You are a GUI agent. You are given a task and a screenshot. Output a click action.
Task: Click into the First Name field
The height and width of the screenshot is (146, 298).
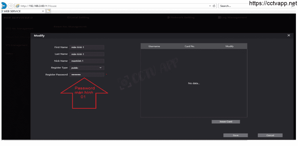86,47
